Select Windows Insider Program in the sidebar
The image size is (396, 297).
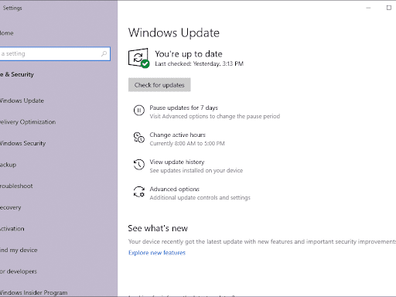(x=33, y=292)
